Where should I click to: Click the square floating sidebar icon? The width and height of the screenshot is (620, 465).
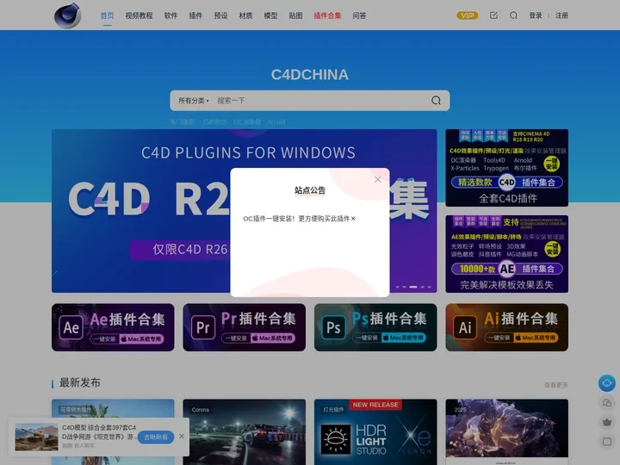point(606,441)
